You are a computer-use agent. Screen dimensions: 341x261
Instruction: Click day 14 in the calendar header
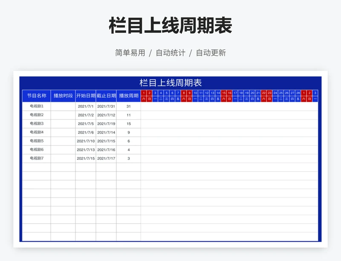(218, 93)
